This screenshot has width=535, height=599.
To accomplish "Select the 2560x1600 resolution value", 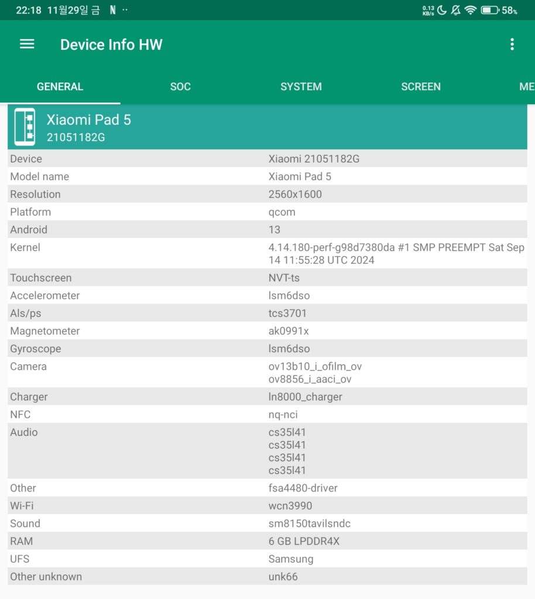I will (295, 194).
